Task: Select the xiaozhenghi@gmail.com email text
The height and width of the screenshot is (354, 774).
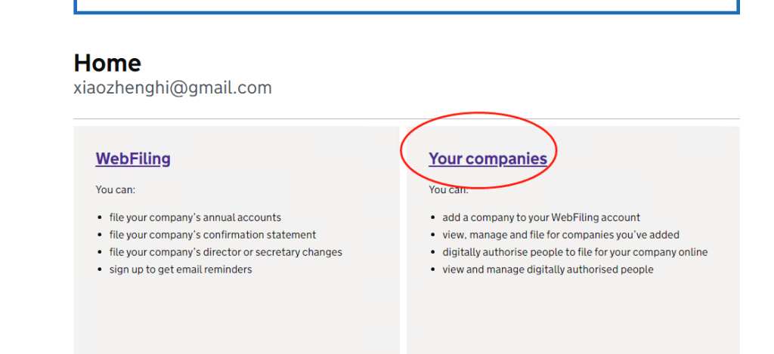Action: [172, 88]
